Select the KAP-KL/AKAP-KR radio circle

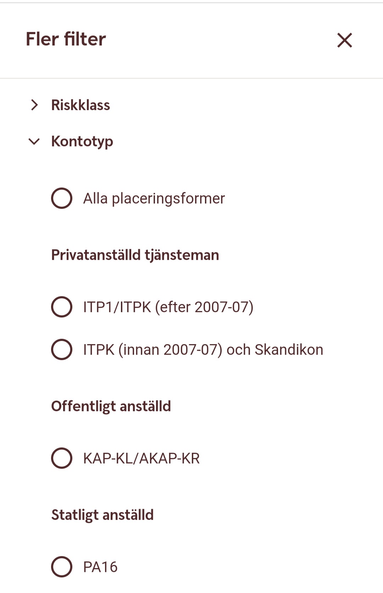point(62,458)
